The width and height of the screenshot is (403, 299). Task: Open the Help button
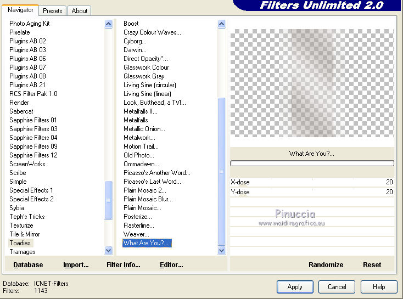tap(379, 287)
